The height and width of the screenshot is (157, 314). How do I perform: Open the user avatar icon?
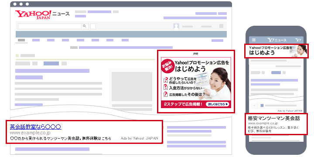(x=176, y=27)
